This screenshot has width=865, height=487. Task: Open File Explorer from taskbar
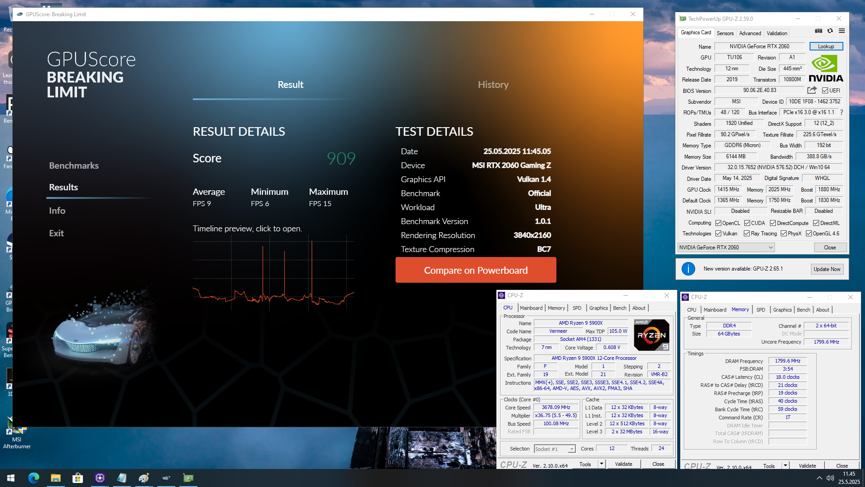(55, 478)
